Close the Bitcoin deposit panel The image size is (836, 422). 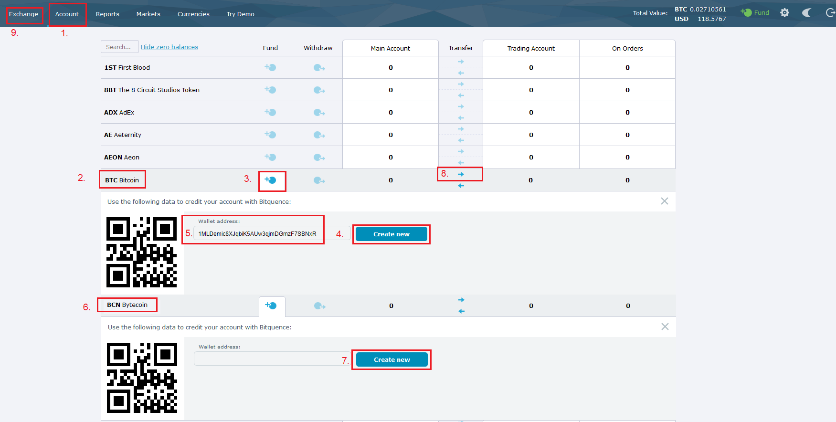point(664,201)
